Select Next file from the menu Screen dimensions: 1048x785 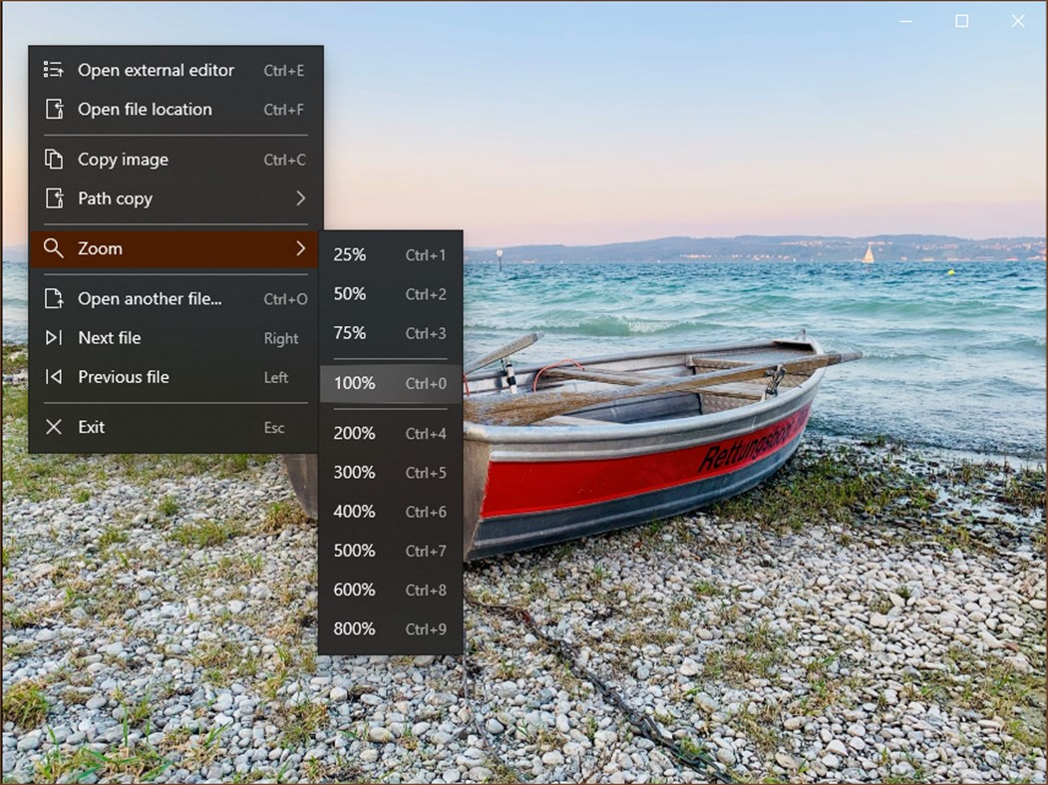[109, 338]
